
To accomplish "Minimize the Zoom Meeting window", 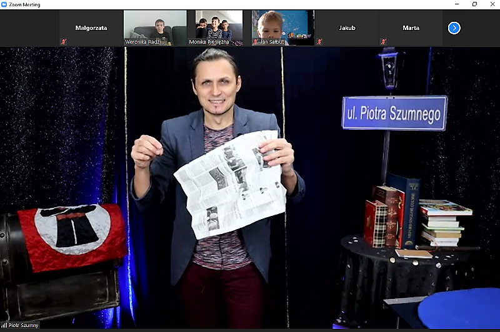I will (457, 4).
